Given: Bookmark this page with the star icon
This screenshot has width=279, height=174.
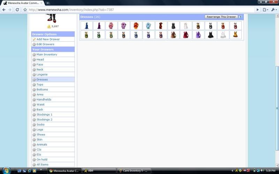Looking at the screenshot, I should pos(25,10).
